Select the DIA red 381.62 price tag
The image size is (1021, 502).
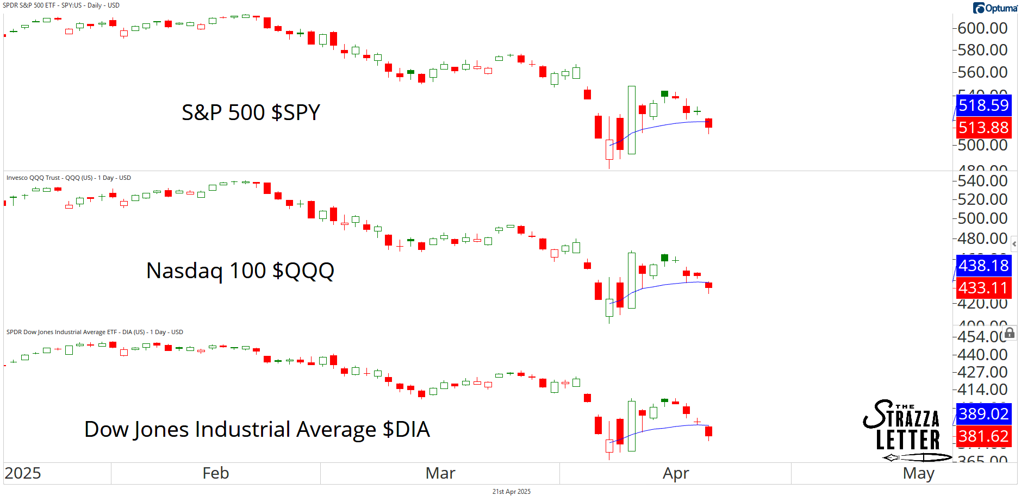(983, 436)
